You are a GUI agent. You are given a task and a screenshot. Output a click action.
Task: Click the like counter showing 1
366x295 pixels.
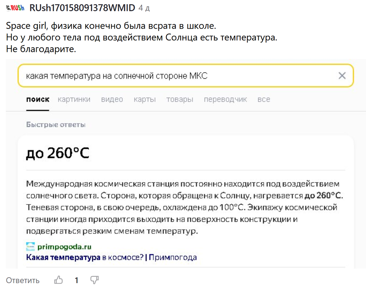pyautogui.click(x=77, y=280)
